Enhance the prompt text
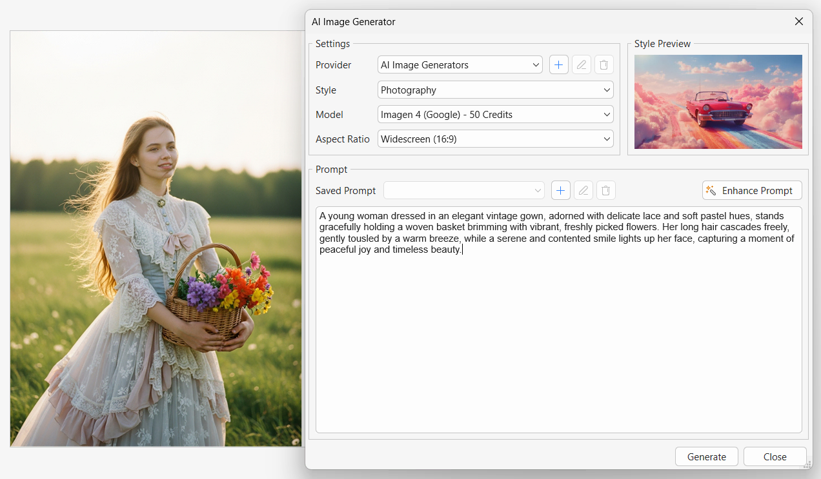The image size is (821, 479). (752, 190)
